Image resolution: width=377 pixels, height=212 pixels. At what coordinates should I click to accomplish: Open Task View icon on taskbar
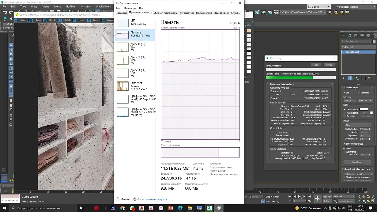point(81,208)
